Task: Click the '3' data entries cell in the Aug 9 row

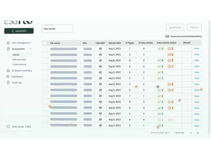Action: pyautogui.click(x=144, y=90)
